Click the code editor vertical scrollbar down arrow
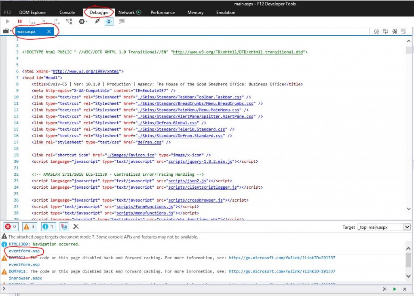The image size is (414, 296). [409, 209]
